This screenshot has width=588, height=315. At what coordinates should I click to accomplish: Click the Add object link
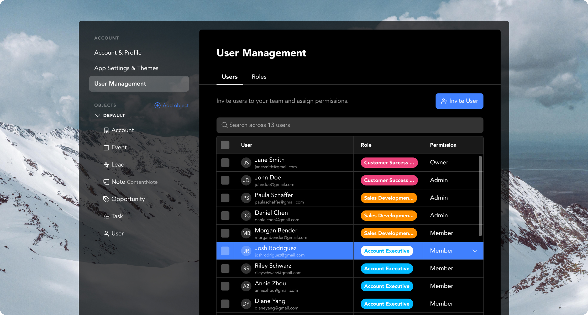coord(172,105)
